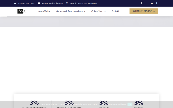The height and width of the screenshot is (108, 173).
Task: Click arrow icon in Weiter zum Shop button
Action: (x=154, y=11)
